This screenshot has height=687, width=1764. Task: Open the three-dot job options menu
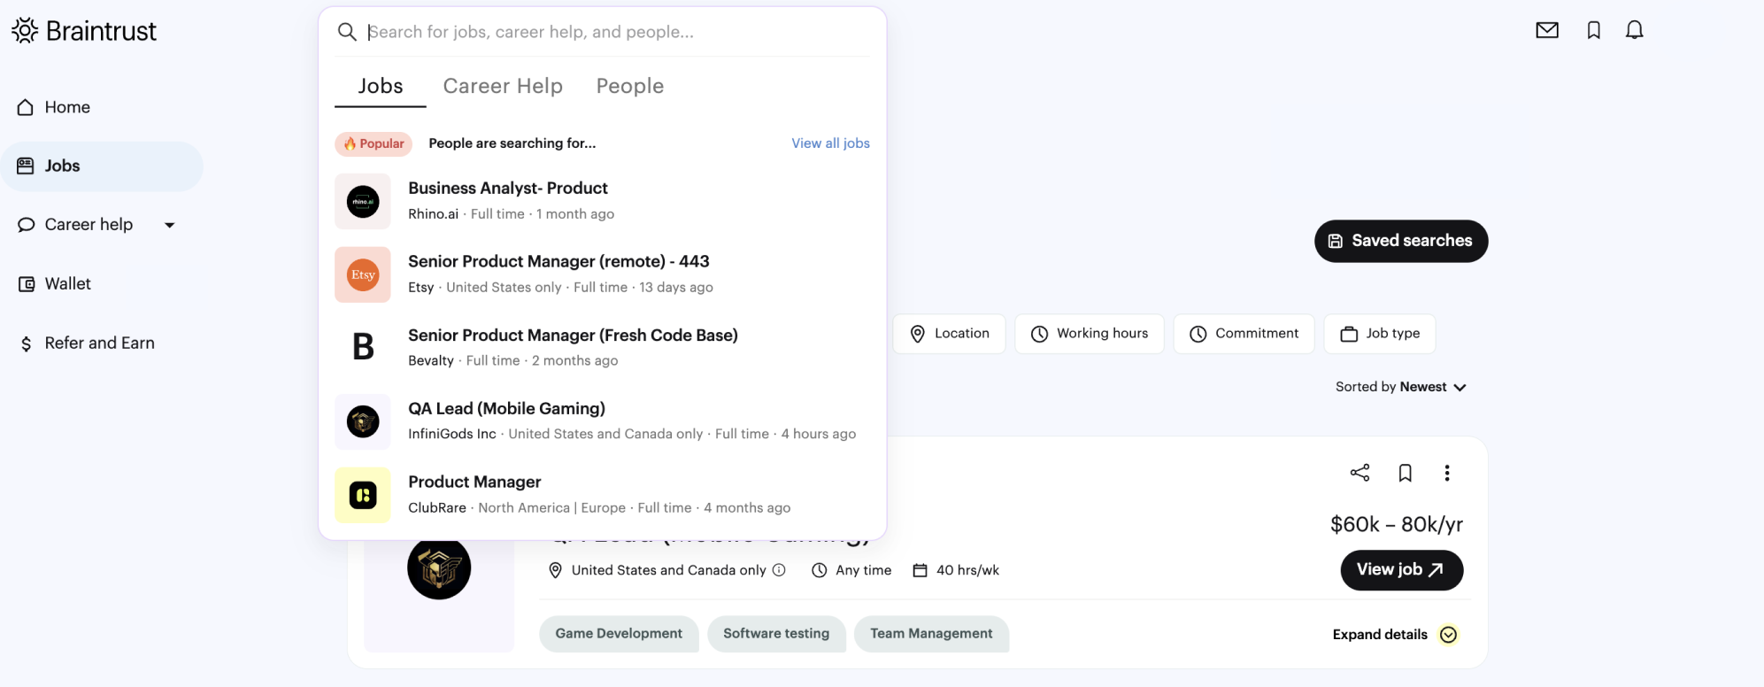tap(1447, 473)
